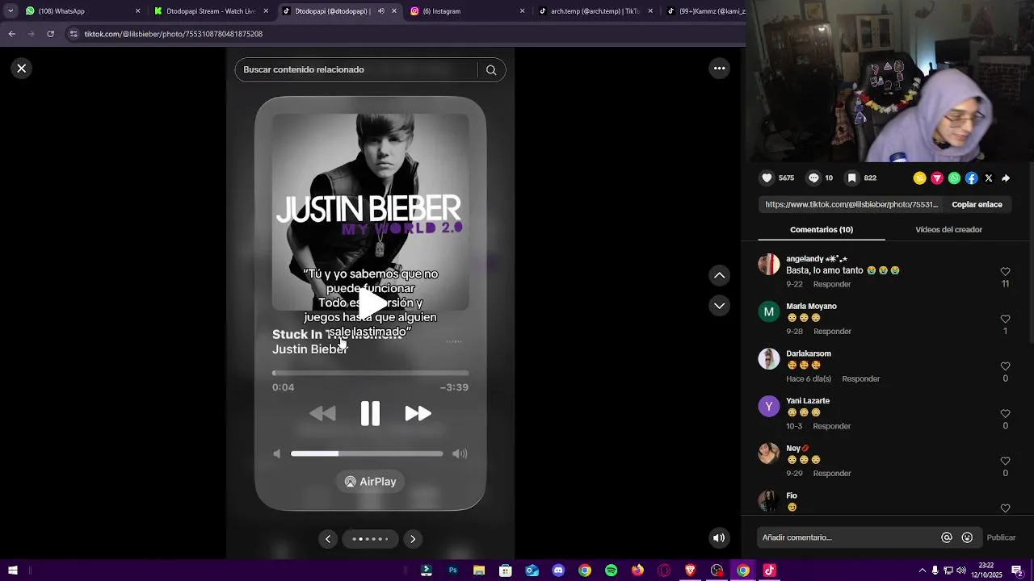Open more share options arrow
The width and height of the screenshot is (1034, 581).
pos(1006,178)
